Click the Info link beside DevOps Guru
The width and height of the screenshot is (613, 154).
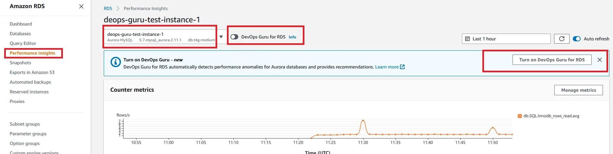(292, 37)
